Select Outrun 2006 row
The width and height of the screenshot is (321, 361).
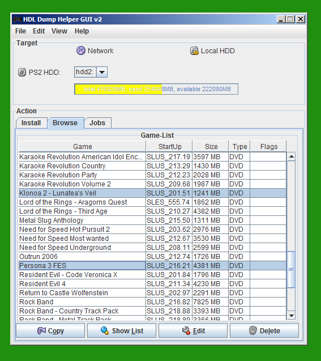coord(152,257)
